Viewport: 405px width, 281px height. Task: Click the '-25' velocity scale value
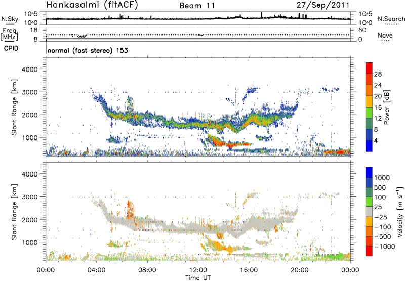381,217
